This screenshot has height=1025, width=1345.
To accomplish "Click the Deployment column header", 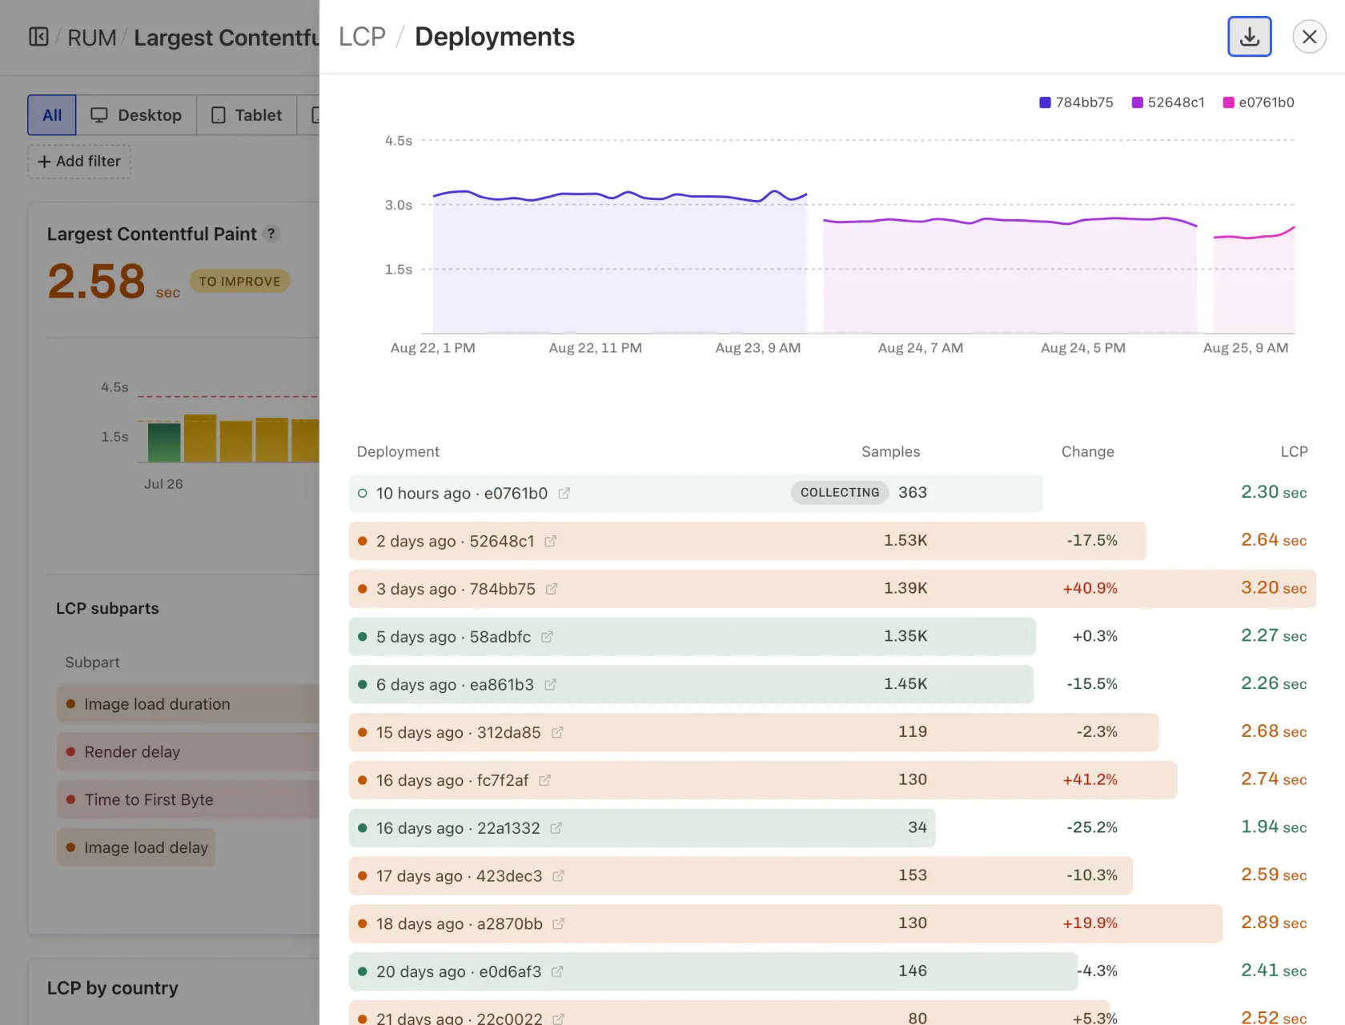I will coord(398,451).
